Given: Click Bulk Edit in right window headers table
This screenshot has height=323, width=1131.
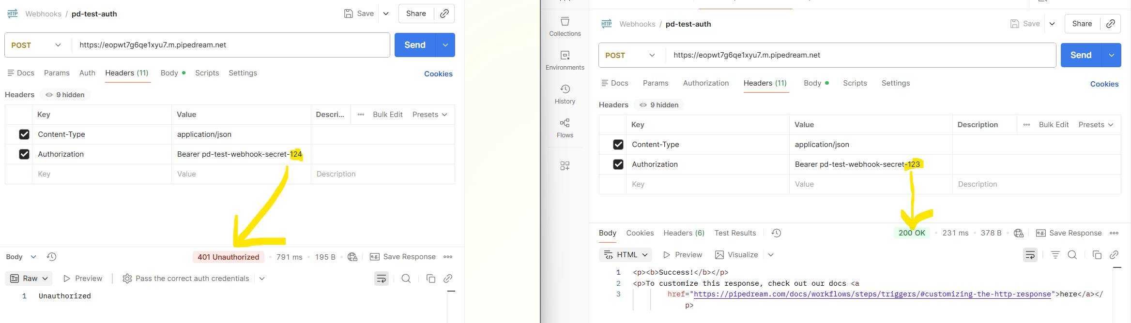Looking at the screenshot, I should pos(1054,125).
